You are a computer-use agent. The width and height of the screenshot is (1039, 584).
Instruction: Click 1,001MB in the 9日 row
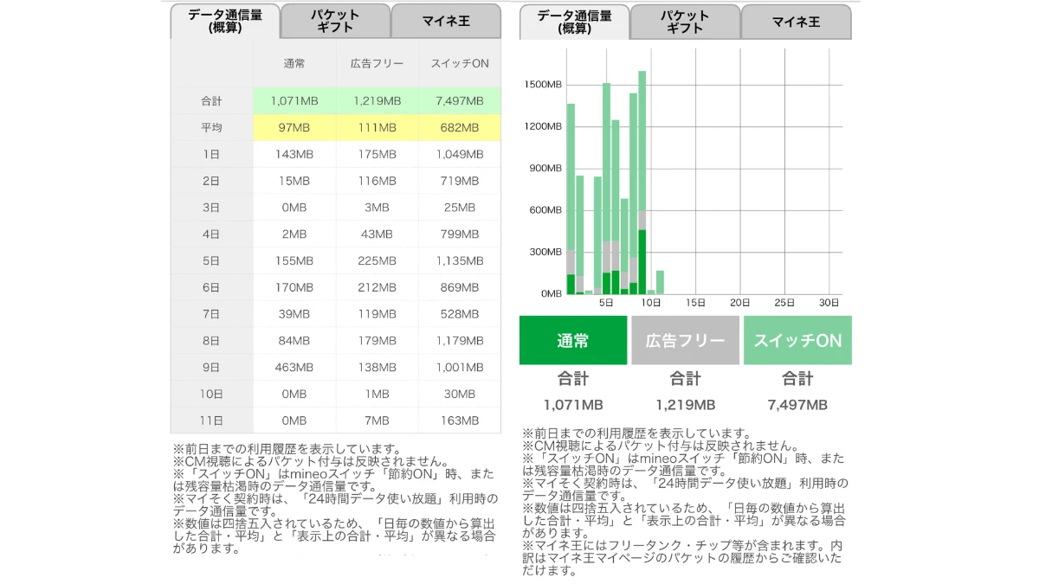coord(459,368)
